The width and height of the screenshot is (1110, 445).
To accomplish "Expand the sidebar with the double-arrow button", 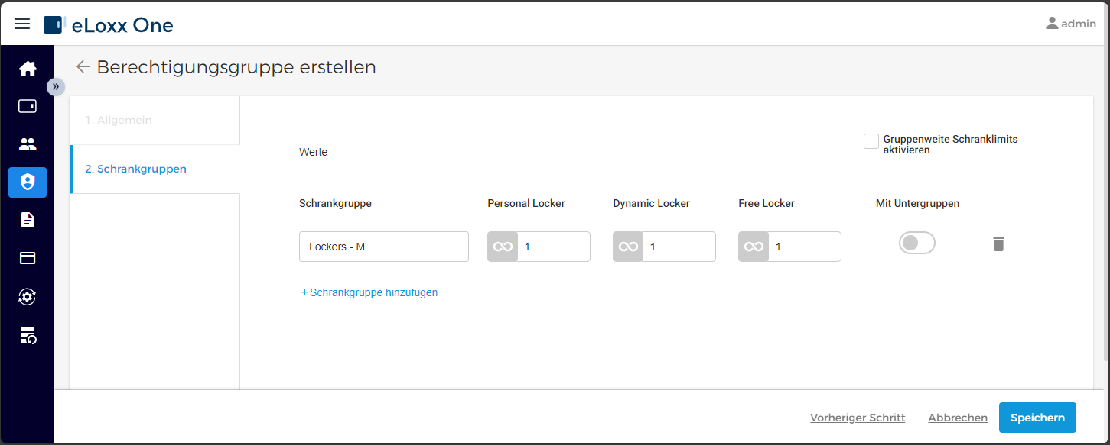I will [56, 86].
